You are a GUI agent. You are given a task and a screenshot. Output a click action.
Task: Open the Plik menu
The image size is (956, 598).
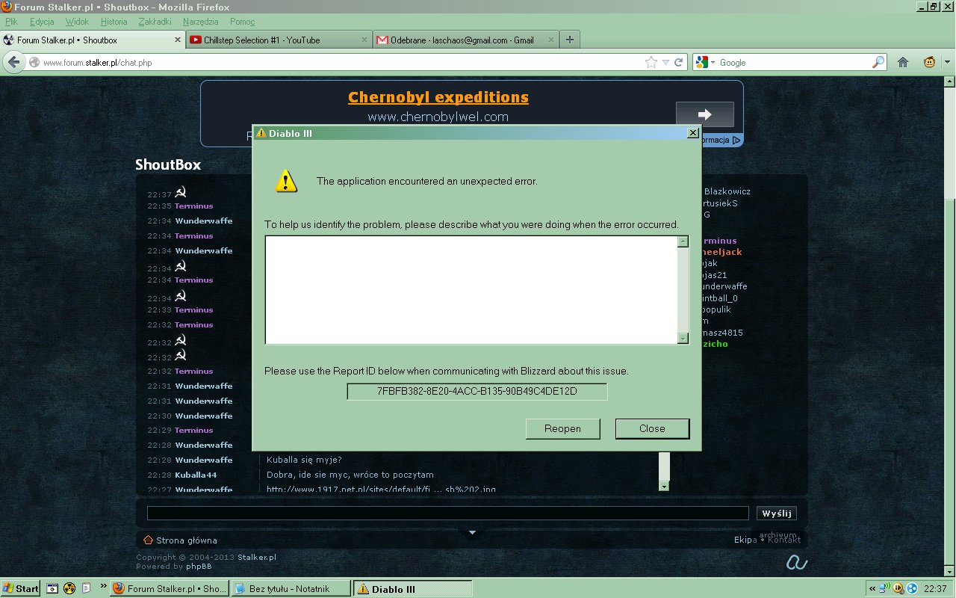11,22
